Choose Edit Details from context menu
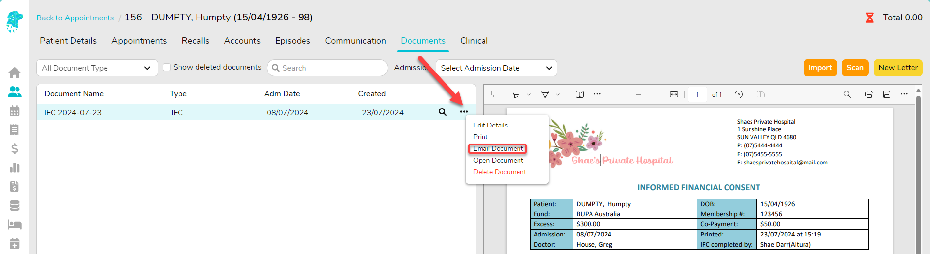Screen dimensions: 930x254 [490, 125]
